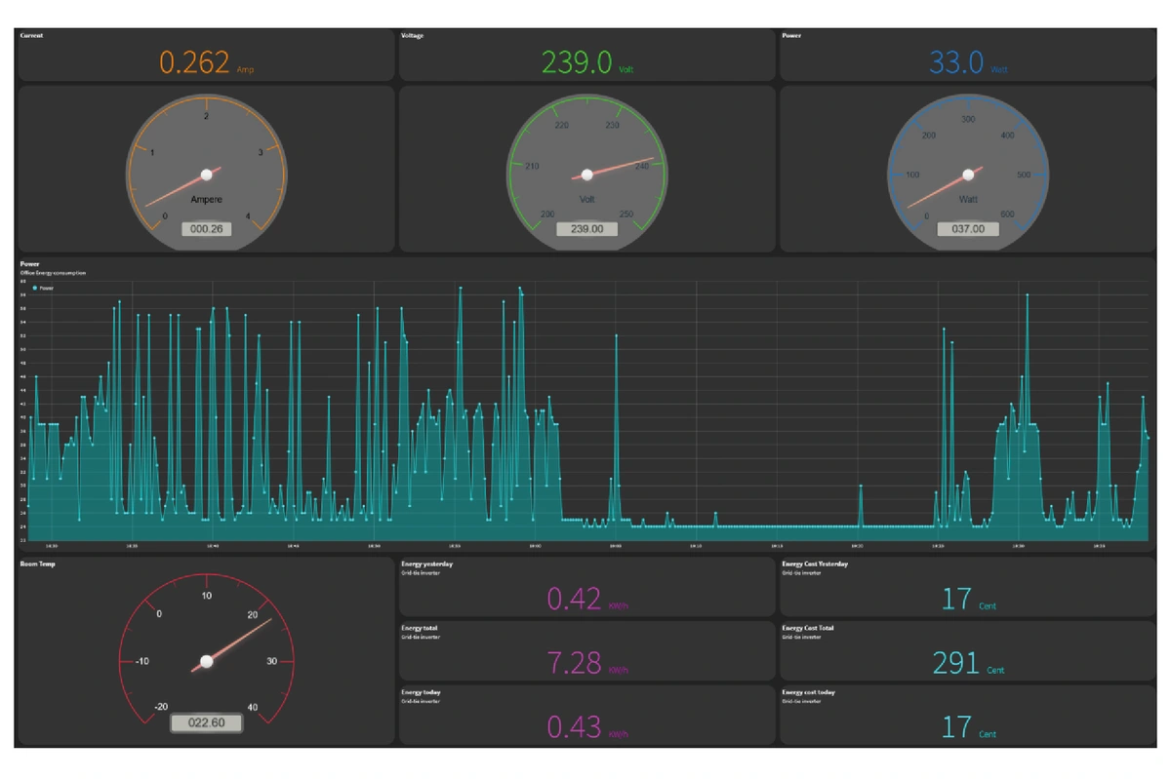Click the Ampere label inside the orange gauge
Screen dimensions: 1171x779
point(206,199)
